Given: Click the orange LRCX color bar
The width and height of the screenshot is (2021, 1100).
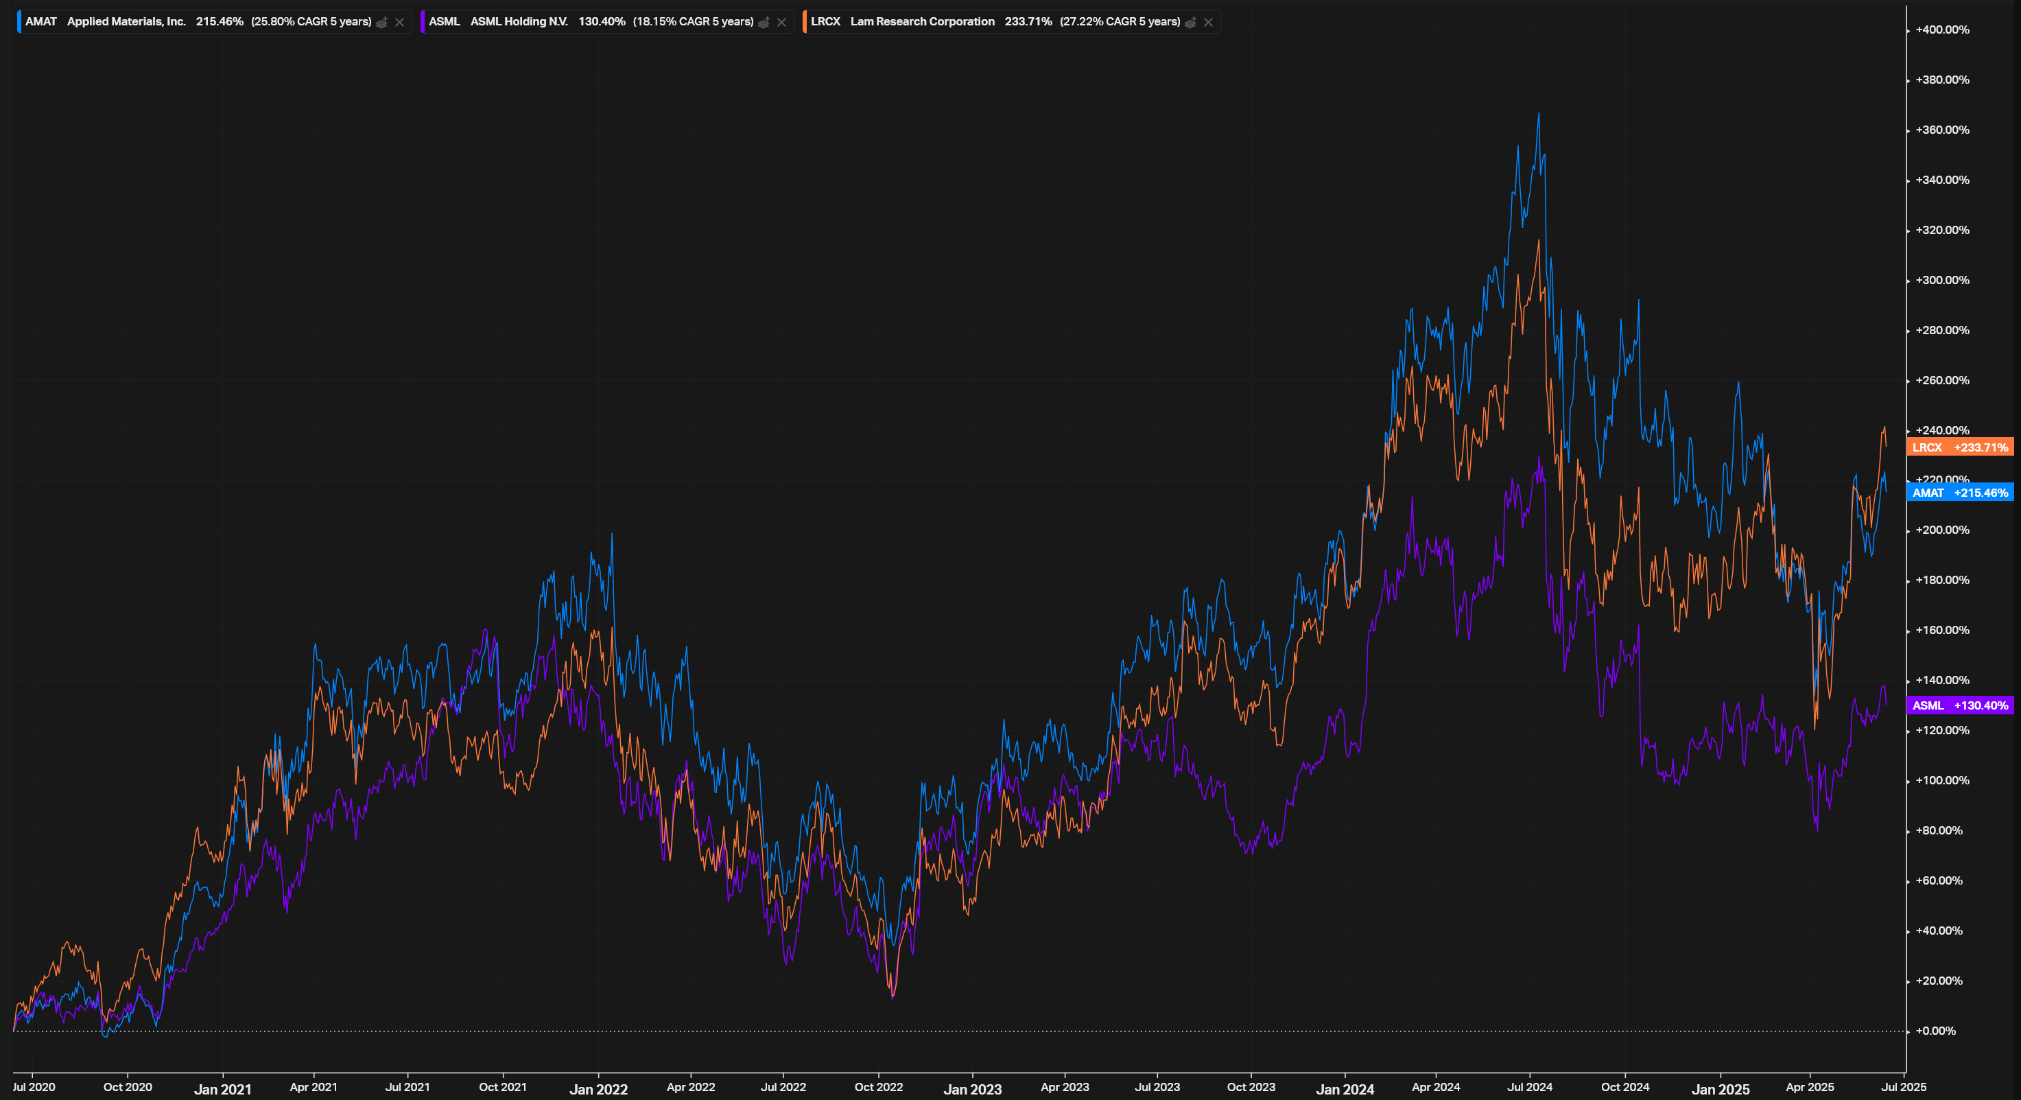Looking at the screenshot, I should pyautogui.click(x=805, y=22).
